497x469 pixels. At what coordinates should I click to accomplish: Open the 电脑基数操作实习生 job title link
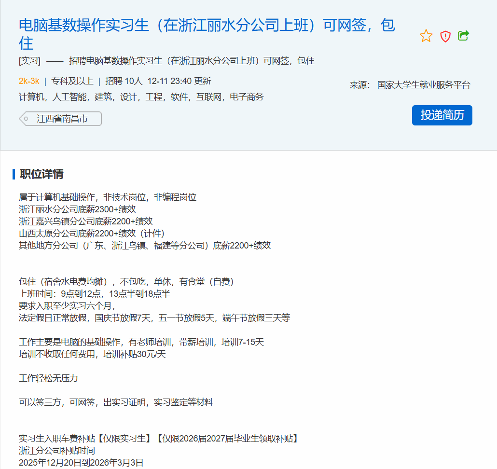(207, 26)
